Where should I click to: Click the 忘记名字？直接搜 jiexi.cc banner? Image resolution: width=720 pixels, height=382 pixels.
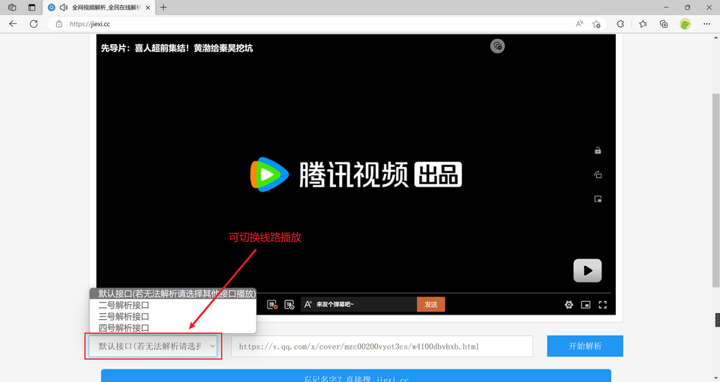[x=355, y=376]
